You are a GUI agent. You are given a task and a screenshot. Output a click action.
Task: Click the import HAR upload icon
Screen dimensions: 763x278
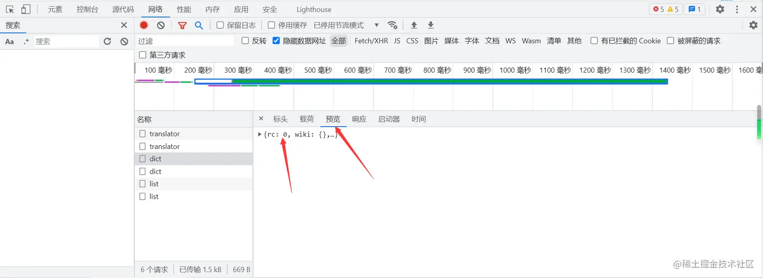click(414, 25)
